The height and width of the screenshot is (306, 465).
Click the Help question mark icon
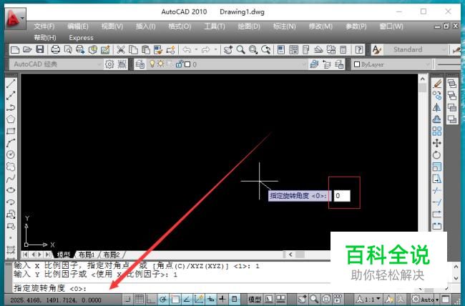pos(359,49)
